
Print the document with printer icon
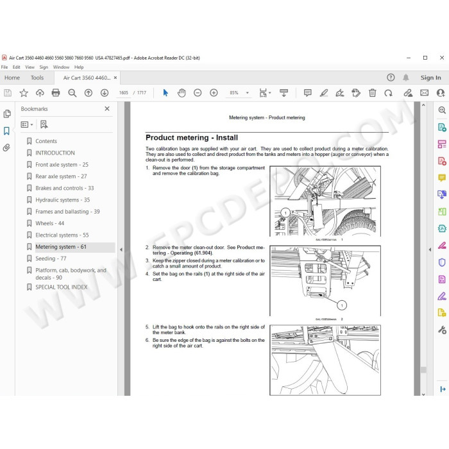(x=56, y=93)
